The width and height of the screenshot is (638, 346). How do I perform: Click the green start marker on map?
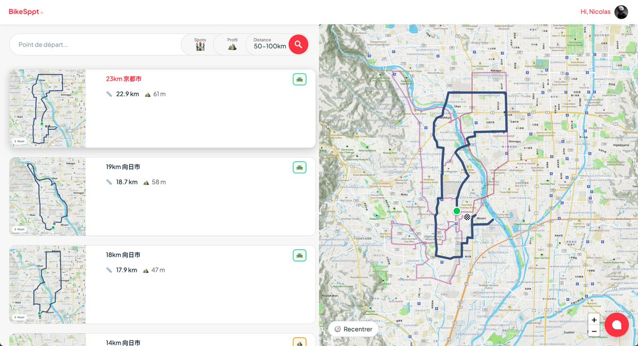456,211
